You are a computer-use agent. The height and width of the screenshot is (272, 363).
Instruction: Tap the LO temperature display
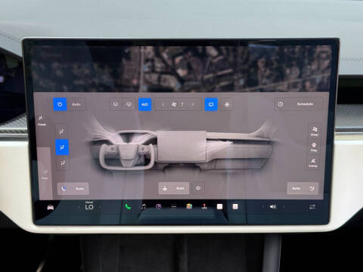point(89,207)
